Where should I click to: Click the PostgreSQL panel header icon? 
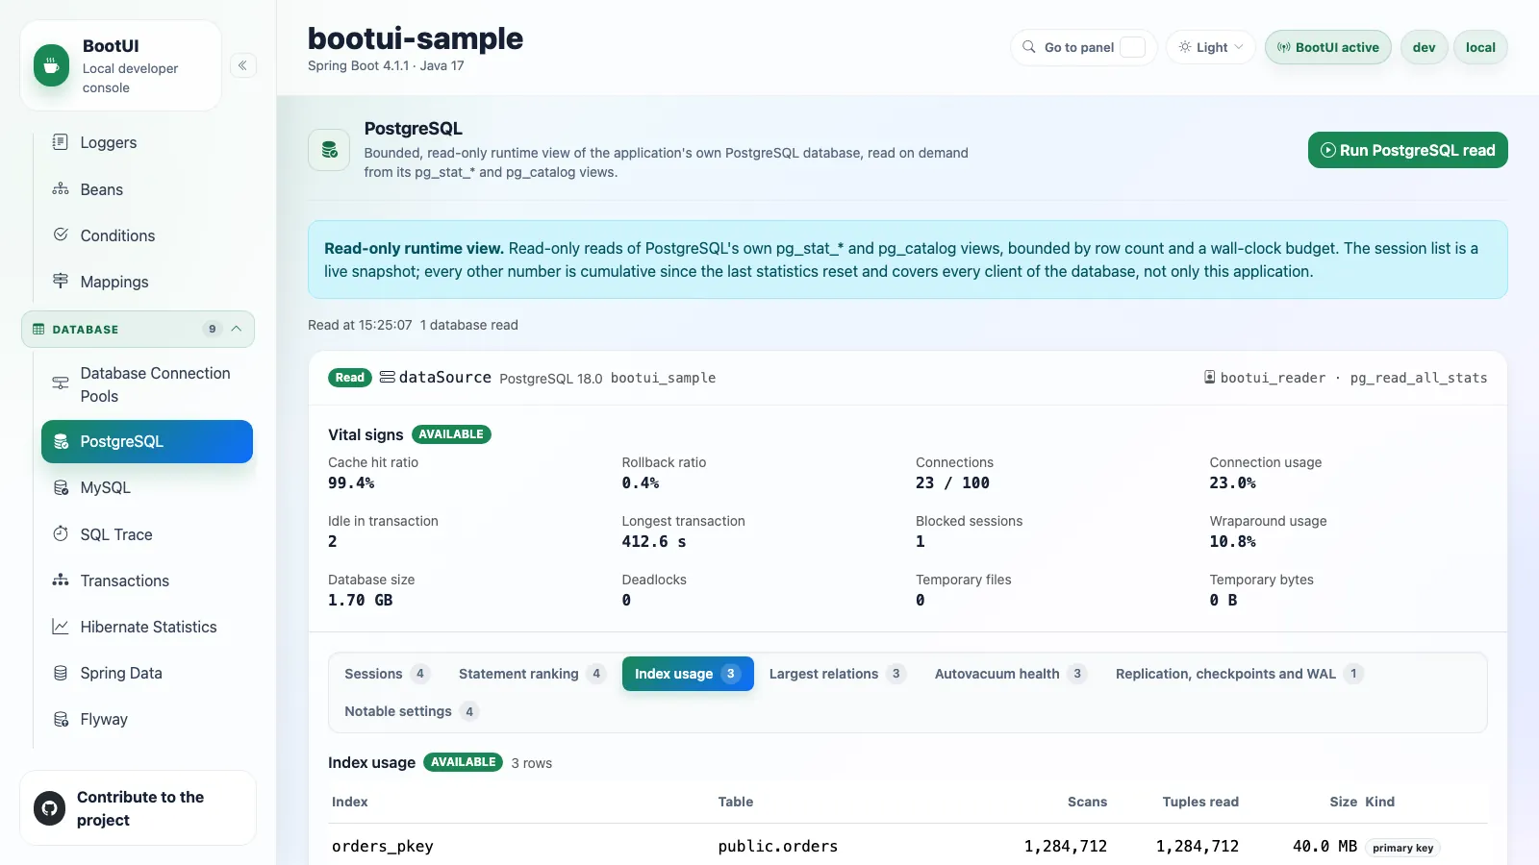[x=329, y=150]
